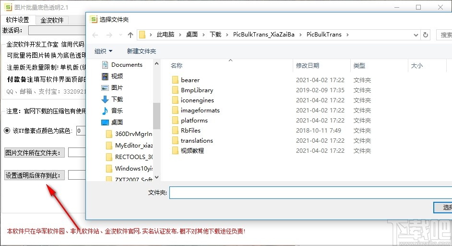Select the RbFiles folder icon

pyautogui.click(x=175, y=131)
